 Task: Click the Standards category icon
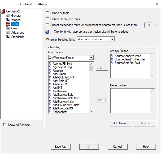[x=8, y=37]
